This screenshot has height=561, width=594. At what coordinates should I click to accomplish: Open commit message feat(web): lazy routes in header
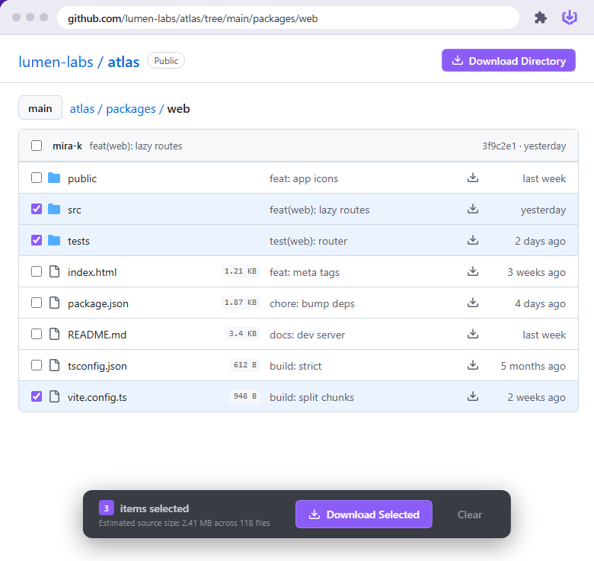point(136,146)
